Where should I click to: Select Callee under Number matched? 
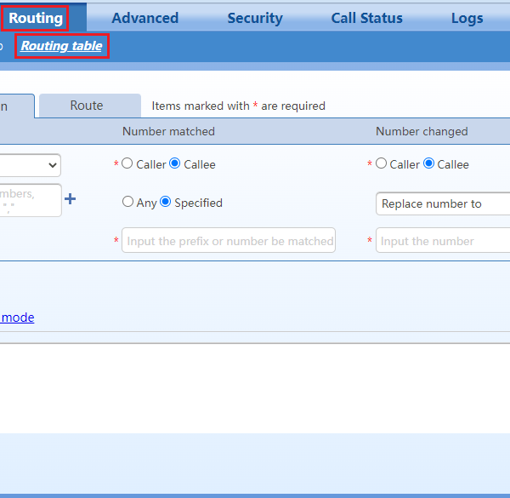pyautogui.click(x=175, y=163)
